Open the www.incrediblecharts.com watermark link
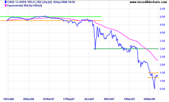 point(148,2)
